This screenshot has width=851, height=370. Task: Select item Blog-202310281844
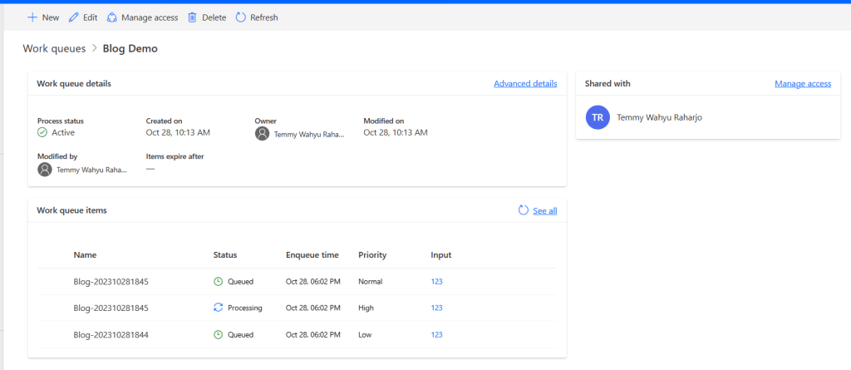[111, 335]
